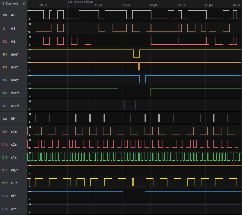Select the x1s channel name
The image size is (242, 215).
point(14,157)
